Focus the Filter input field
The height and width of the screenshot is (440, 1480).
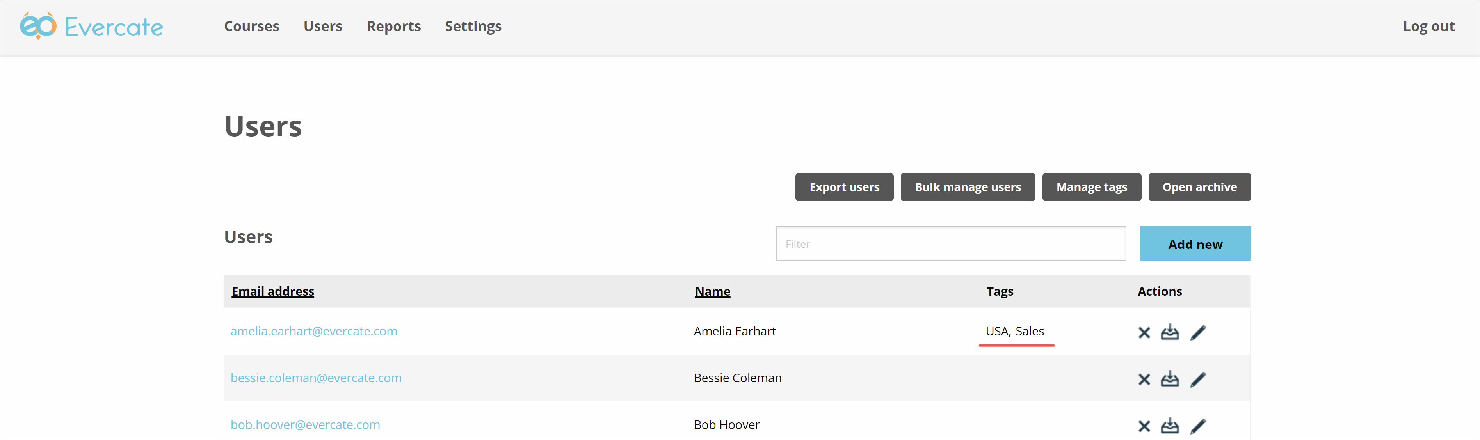tap(951, 243)
